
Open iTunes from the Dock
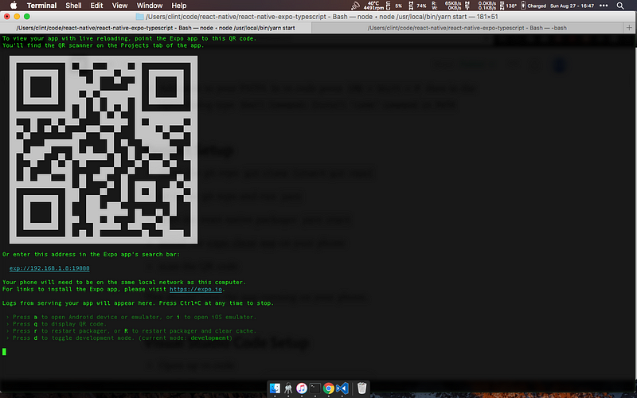click(x=302, y=388)
